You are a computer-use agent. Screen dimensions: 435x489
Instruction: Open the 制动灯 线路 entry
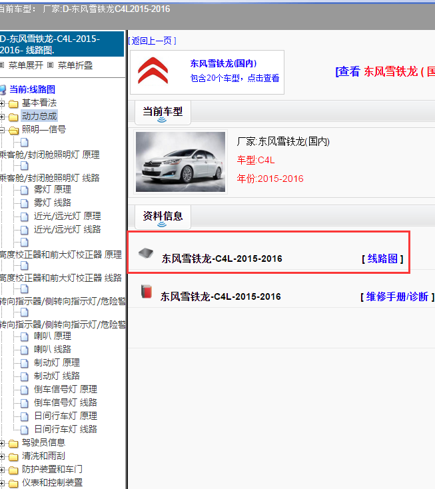point(57,376)
